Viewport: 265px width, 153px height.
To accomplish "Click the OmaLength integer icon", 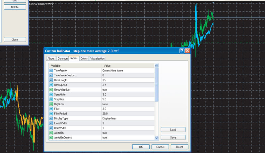I will coord(51,80).
